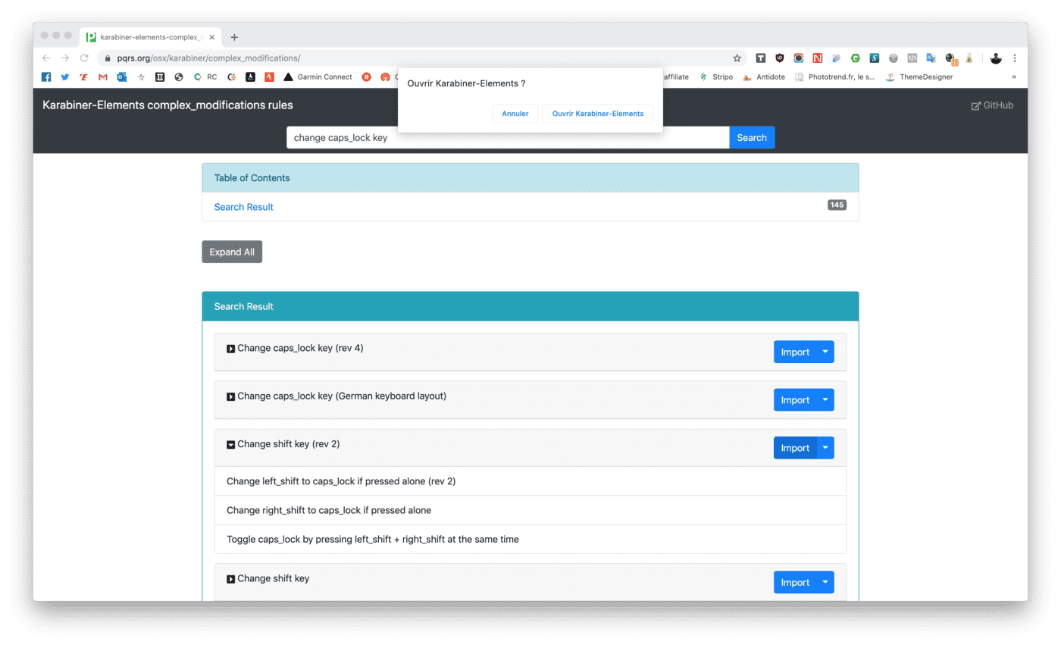This screenshot has width=1061, height=645.
Task: Open the Chrome three-dot menu
Action: coord(1015,58)
